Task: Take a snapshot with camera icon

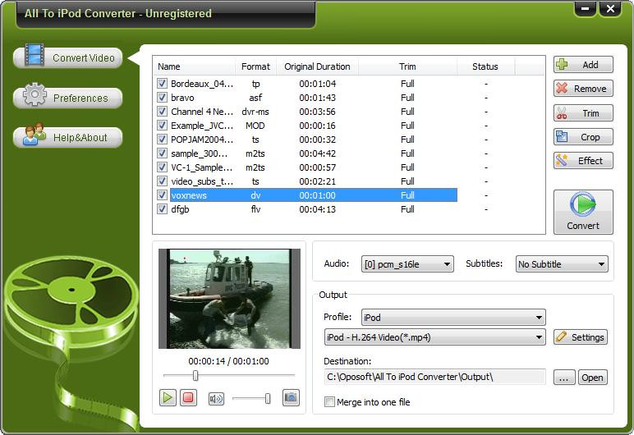Action: [x=291, y=398]
